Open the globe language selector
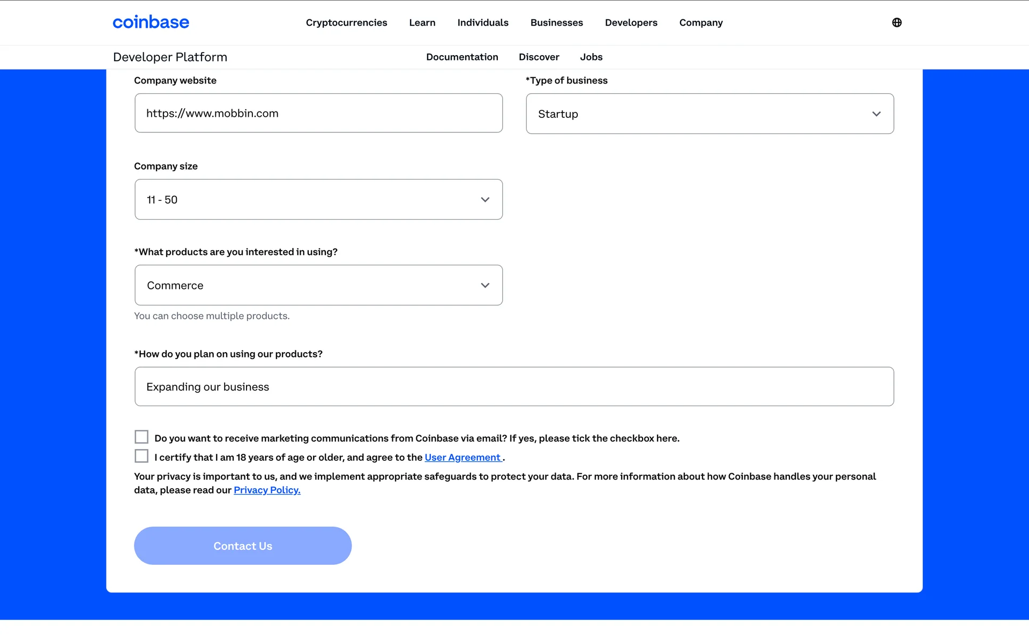1029x643 pixels. click(x=897, y=23)
